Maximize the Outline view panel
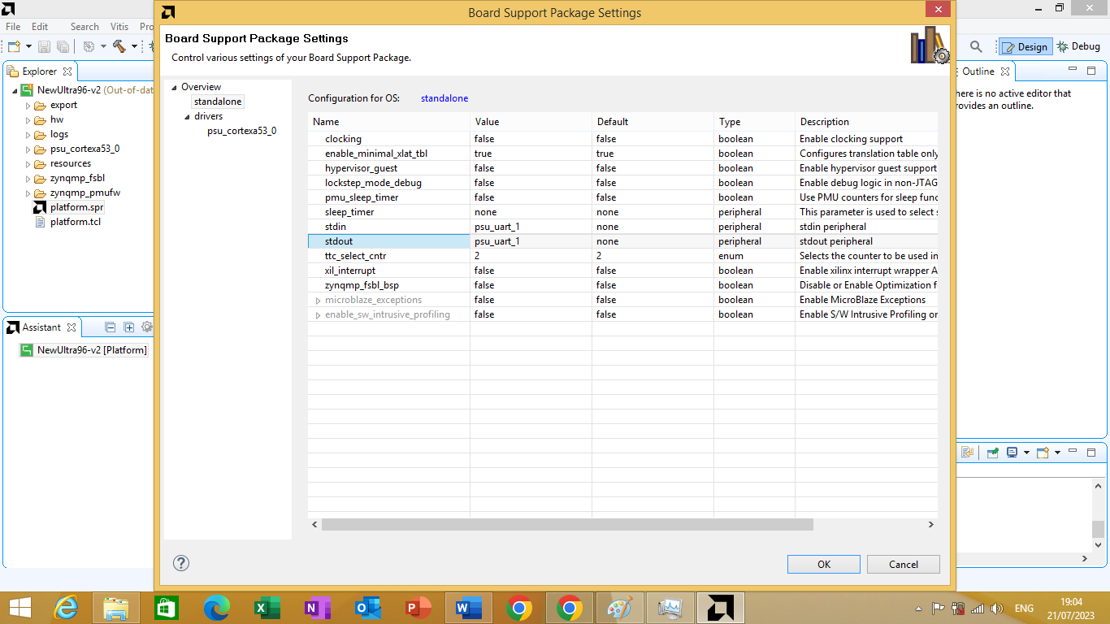The width and height of the screenshot is (1110, 624). [1091, 71]
